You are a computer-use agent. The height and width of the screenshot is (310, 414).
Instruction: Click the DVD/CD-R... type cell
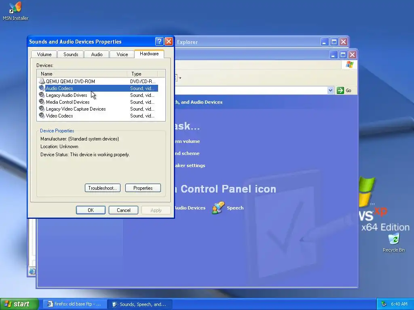143,81
